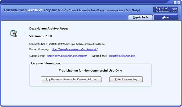Click the 'Support E-Mail:' label
The width and height of the screenshot is (182, 107).
point(99,56)
